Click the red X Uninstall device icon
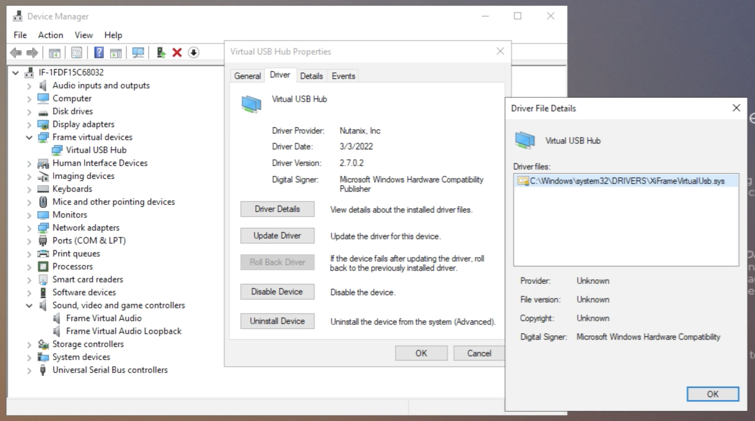Image resolution: width=755 pixels, height=421 pixels. point(177,53)
